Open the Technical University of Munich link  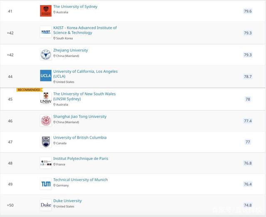point(80,180)
